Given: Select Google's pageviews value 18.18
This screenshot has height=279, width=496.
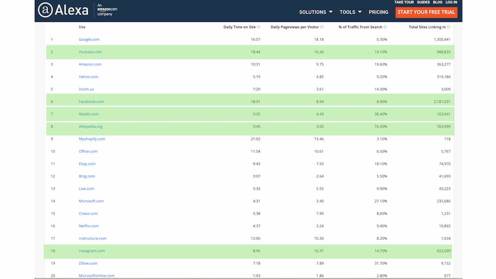Looking at the screenshot, I should pyautogui.click(x=319, y=40).
